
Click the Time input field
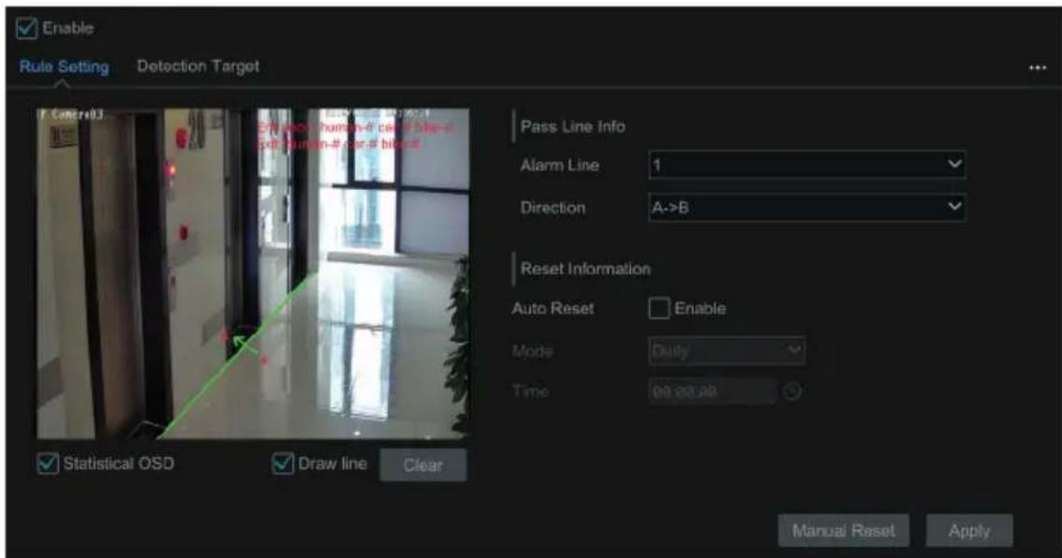click(x=712, y=391)
